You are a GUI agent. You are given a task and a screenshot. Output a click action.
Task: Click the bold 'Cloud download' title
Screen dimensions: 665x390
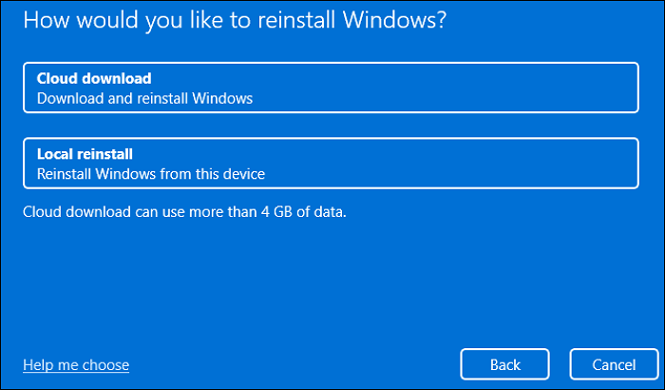point(94,78)
